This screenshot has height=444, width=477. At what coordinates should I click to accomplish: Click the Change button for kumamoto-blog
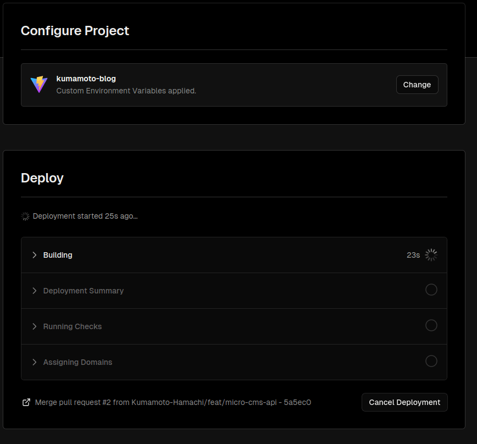(x=417, y=85)
